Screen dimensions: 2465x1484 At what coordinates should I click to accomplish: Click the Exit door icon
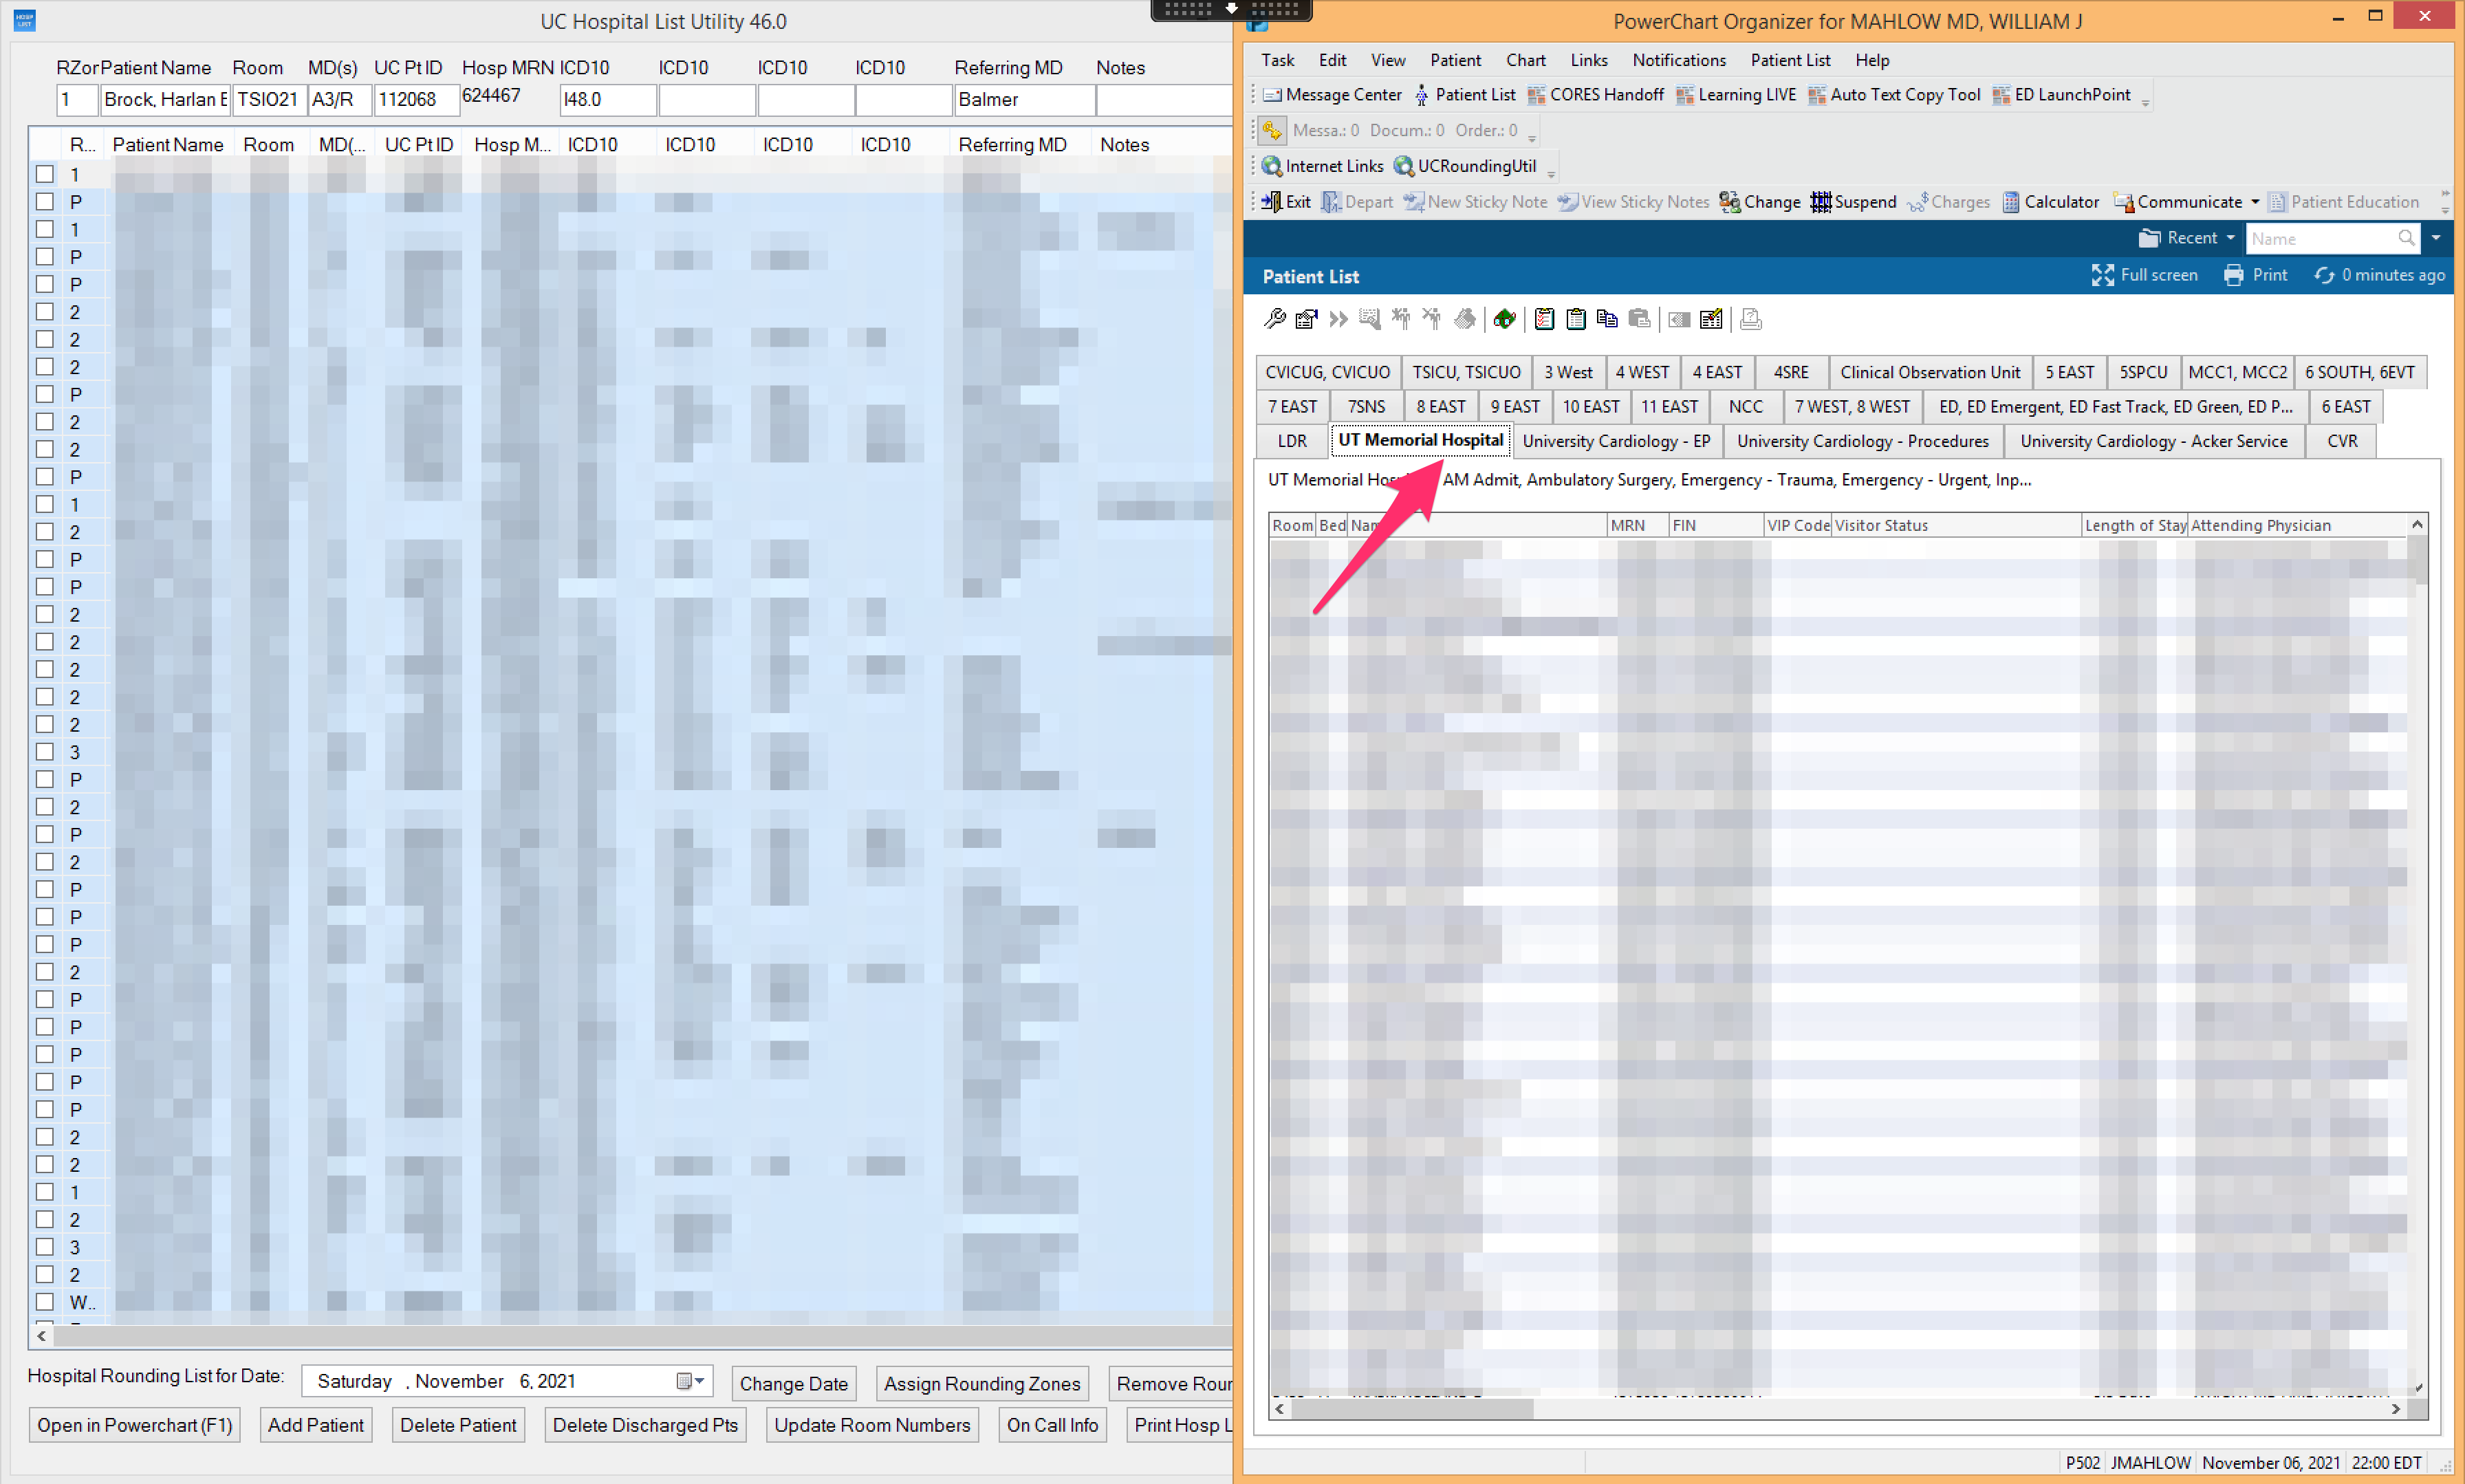click(x=1271, y=202)
